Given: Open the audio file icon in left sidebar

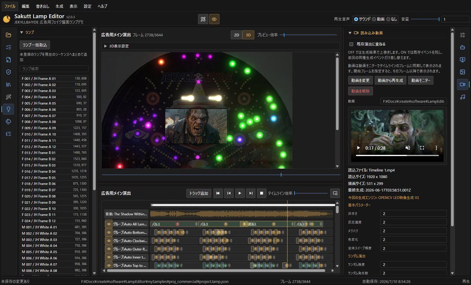Looking at the screenshot, I should 8,60.
